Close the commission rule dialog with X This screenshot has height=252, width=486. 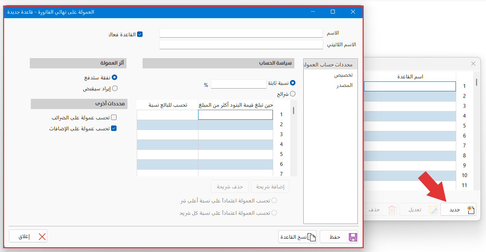(353, 12)
